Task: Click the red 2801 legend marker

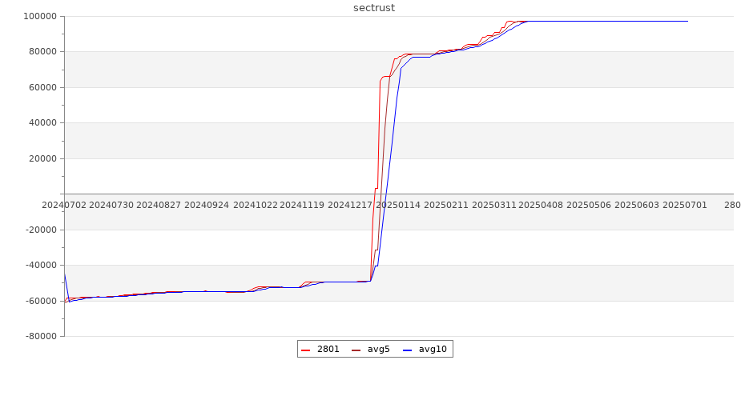Action: pyautogui.click(x=306, y=350)
